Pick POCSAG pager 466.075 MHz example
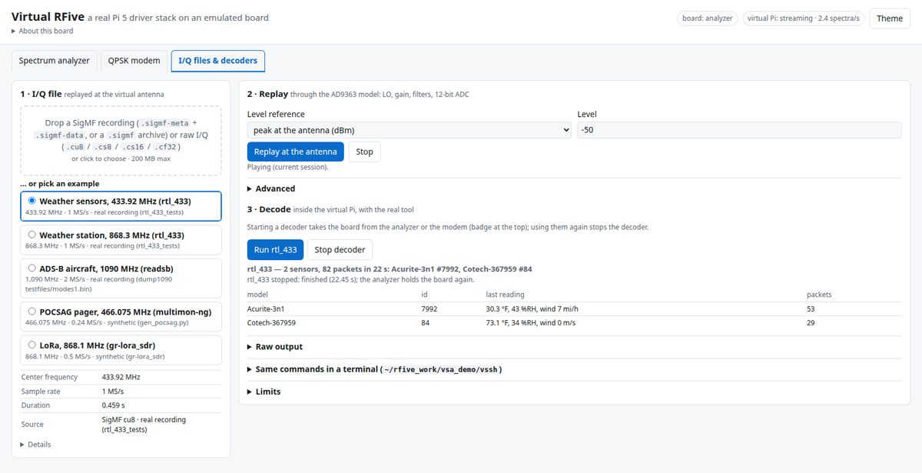The width and height of the screenshot is (922, 473). point(121,317)
